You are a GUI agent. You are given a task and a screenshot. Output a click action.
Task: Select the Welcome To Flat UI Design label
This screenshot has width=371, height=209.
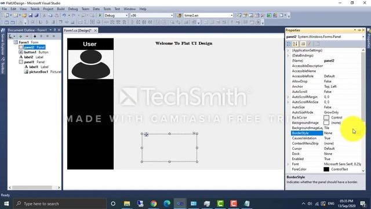click(184, 44)
